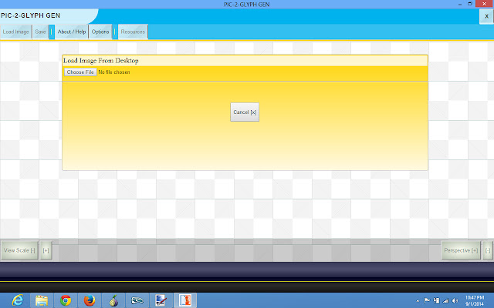Open the Load Image menu

15,32
